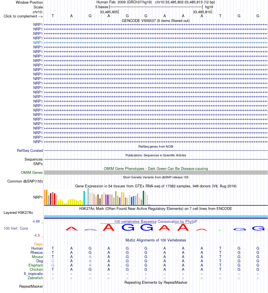Viewport: 268px width, 293px height.
Task: Click the 33,485,805 coordinate marker
Action: pos(109,12)
